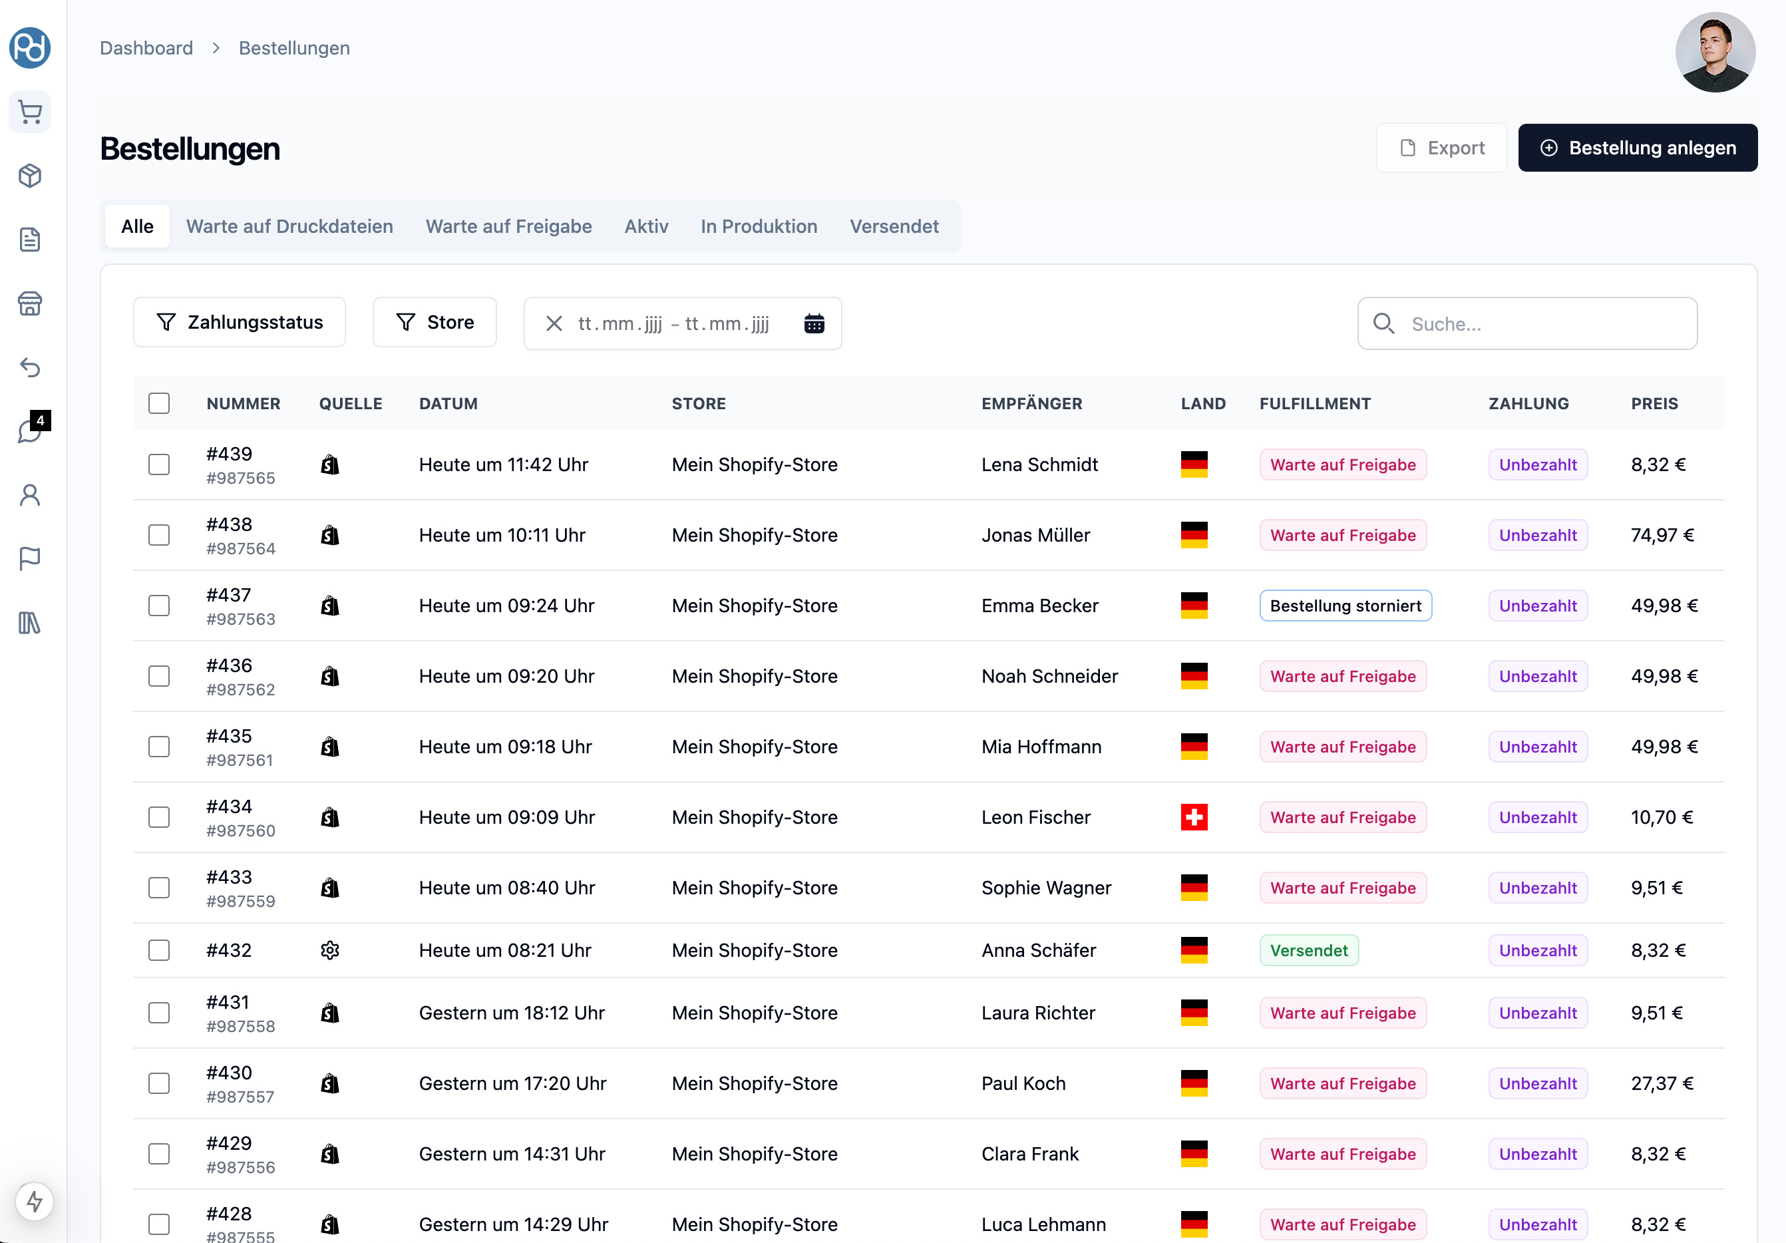Open the chat icon showing 4 notifications
Image resolution: width=1786 pixels, height=1243 pixels.
pos(29,431)
